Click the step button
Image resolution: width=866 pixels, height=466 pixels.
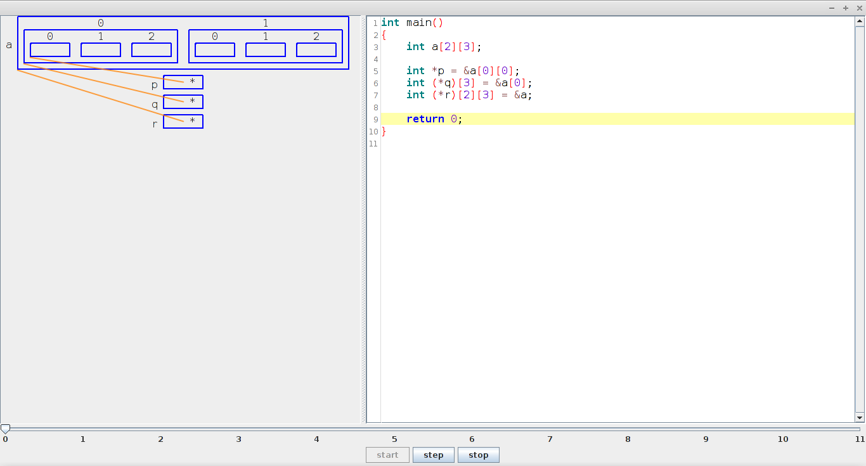tap(434, 455)
